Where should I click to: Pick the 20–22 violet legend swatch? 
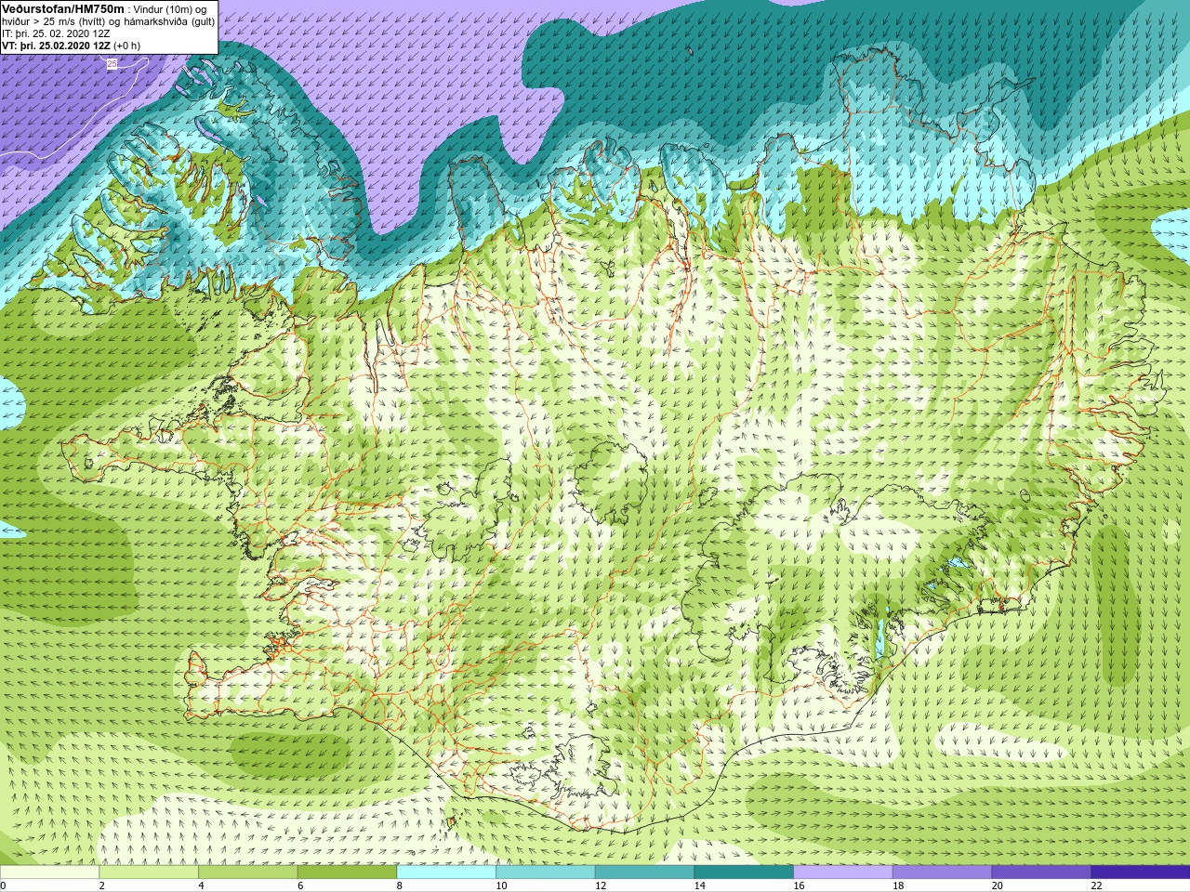[1041, 872]
